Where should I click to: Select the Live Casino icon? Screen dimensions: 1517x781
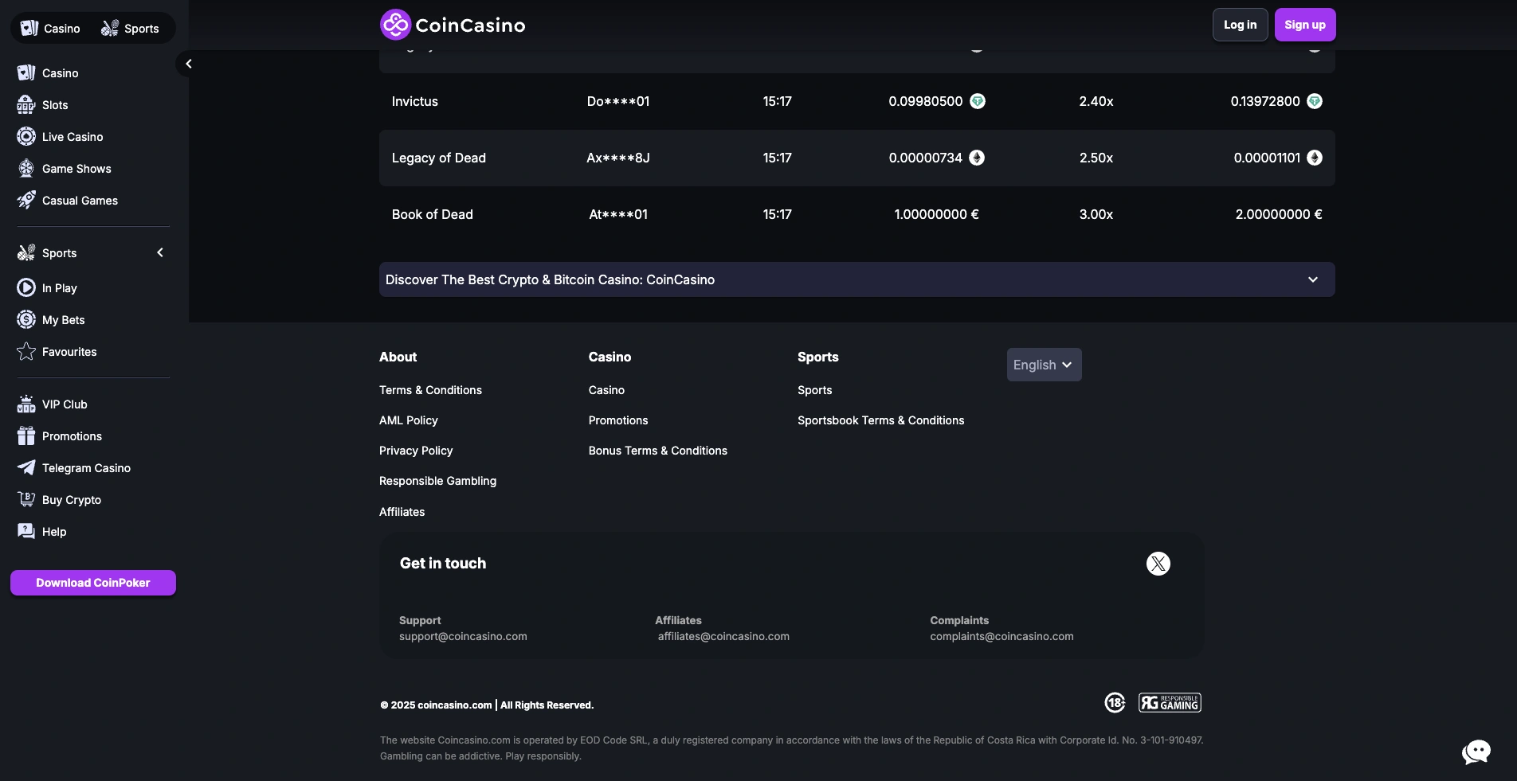click(x=25, y=136)
